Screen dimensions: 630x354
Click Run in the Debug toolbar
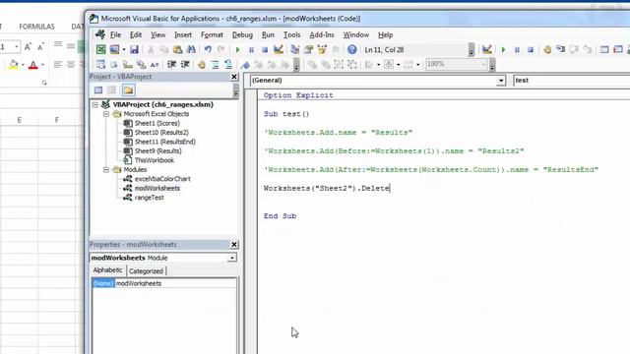503,50
